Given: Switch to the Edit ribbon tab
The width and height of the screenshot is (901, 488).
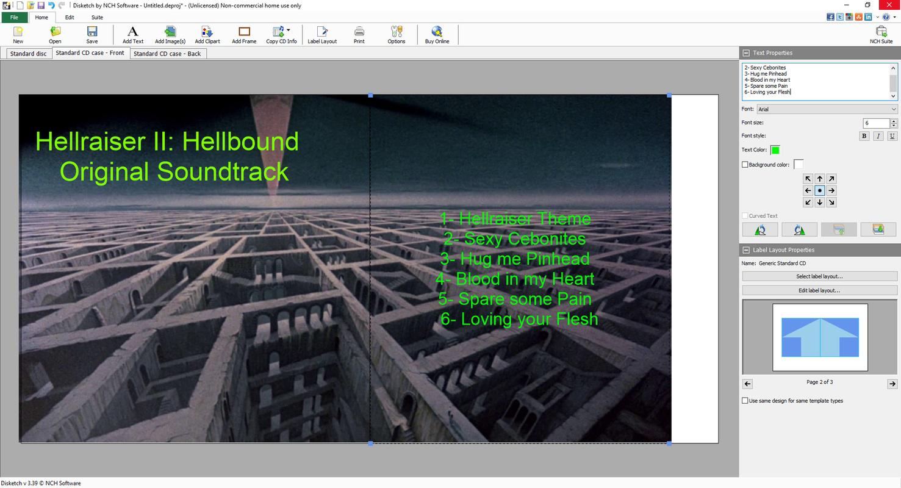Looking at the screenshot, I should click(x=70, y=17).
